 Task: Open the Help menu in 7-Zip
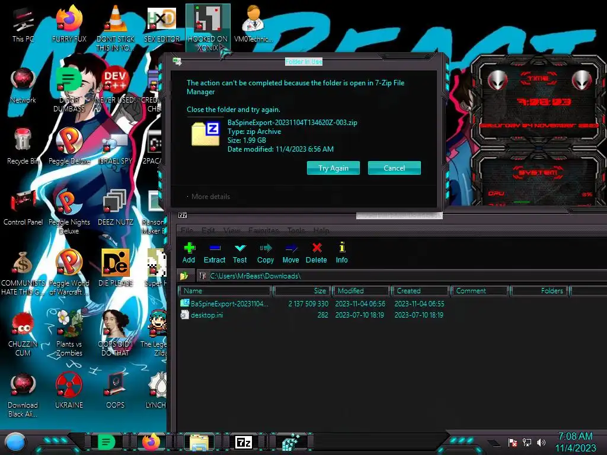[321, 230]
